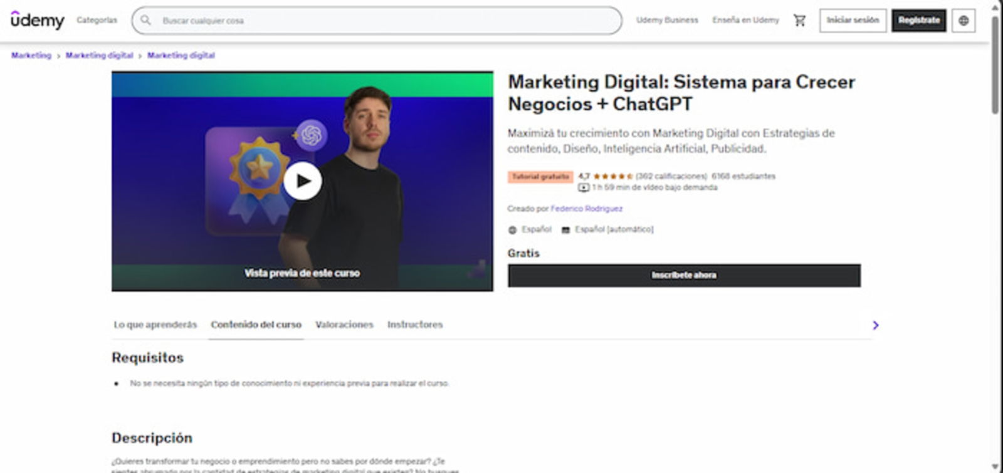
Task: Open the Udemy Business link
Action: tap(667, 20)
